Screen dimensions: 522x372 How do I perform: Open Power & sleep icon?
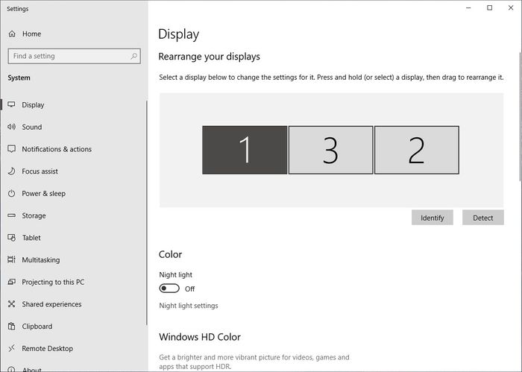(12, 193)
